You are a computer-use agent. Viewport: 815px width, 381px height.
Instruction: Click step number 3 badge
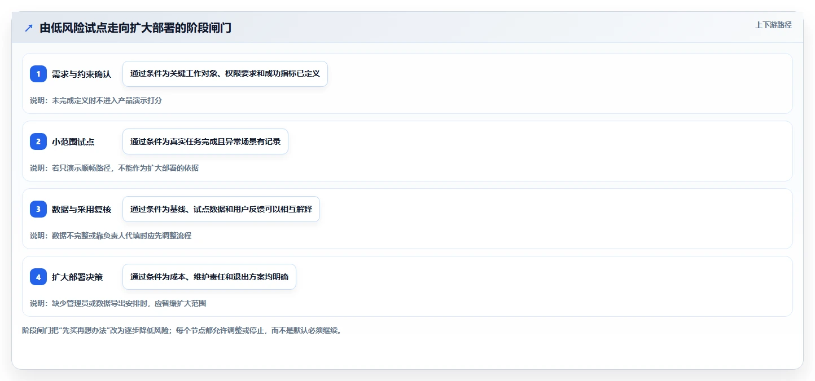38,209
